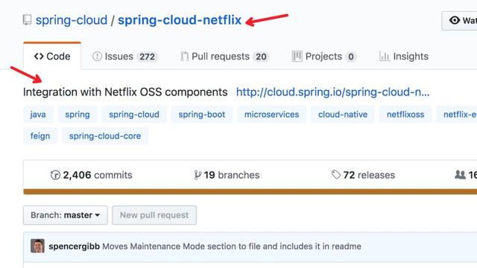Viewport: 477px width, 268px height.
Task: Click the eye Watch icon
Action: 455,20
